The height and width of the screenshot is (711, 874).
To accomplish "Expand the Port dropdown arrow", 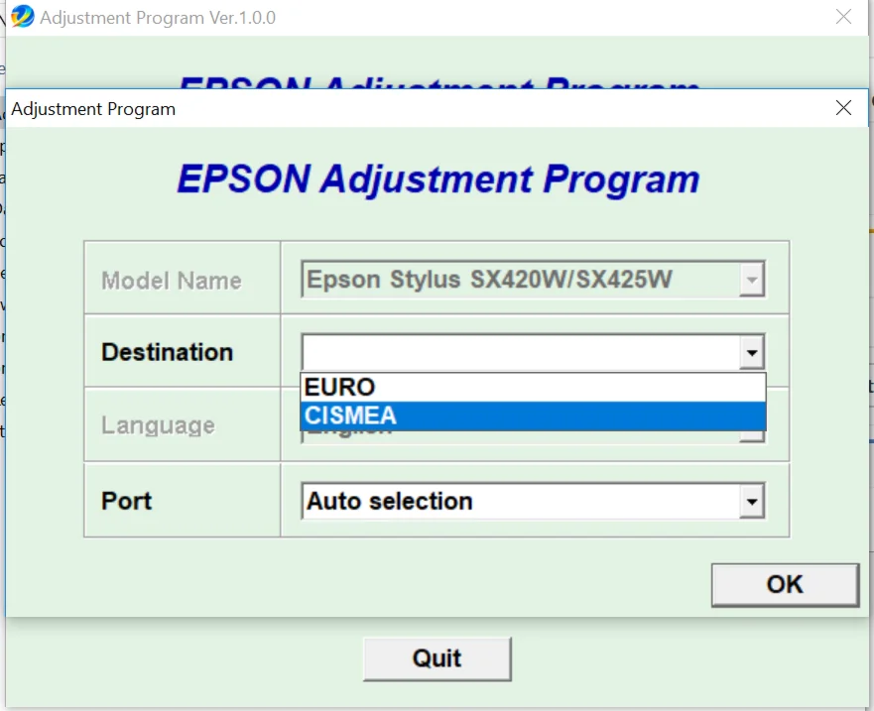I will pyautogui.click(x=751, y=501).
